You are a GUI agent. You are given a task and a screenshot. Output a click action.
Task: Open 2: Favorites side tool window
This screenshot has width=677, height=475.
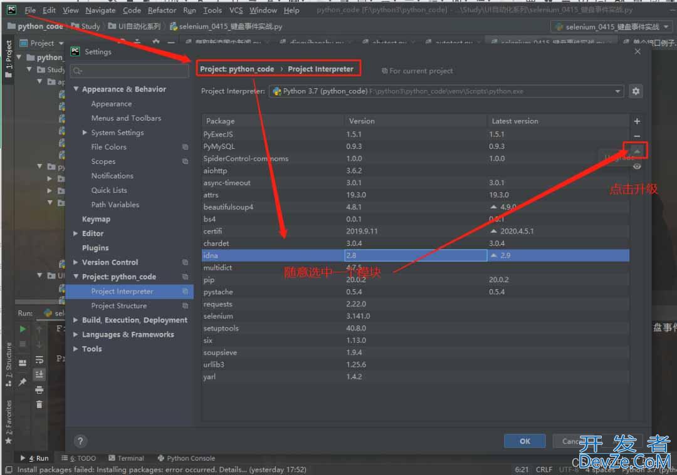[8, 422]
